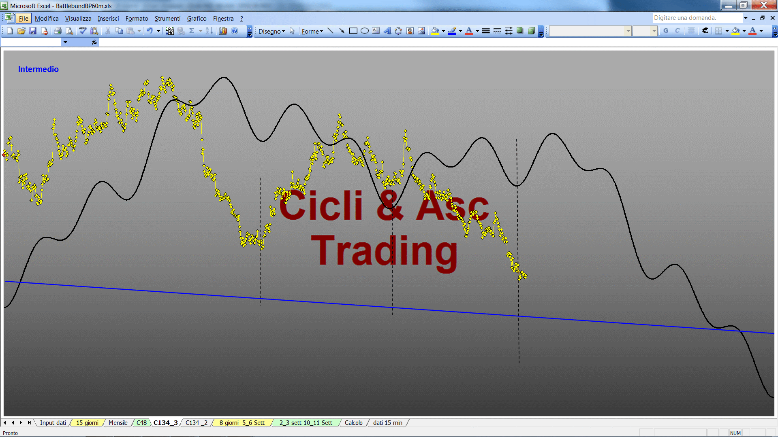Toggle center alignment button

tap(691, 31)
